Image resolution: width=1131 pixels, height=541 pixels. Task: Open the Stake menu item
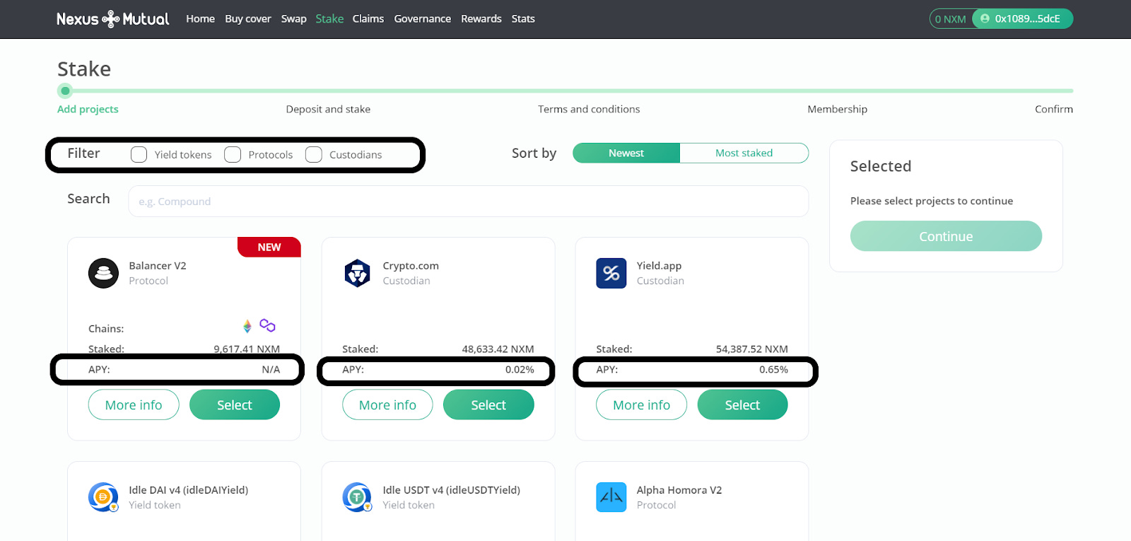[x=329, y=19]
